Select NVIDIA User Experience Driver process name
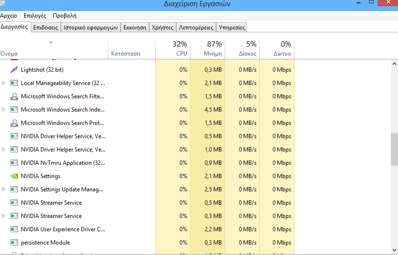Image resolution: width=398 pixels, height=255 pixels. [63, 229]
